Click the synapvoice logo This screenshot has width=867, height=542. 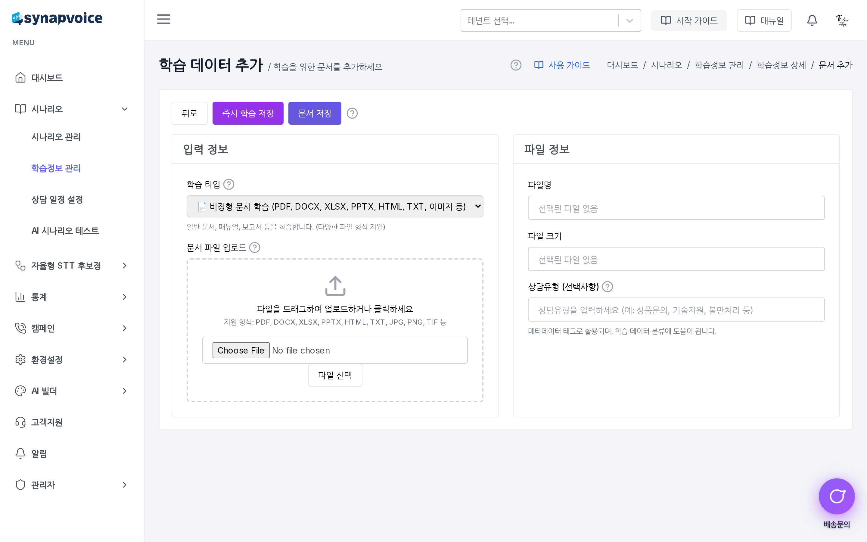pos(57,18)
